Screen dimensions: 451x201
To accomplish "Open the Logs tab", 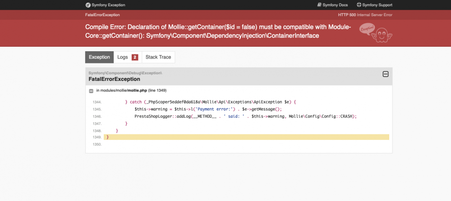I will [123, 57].
